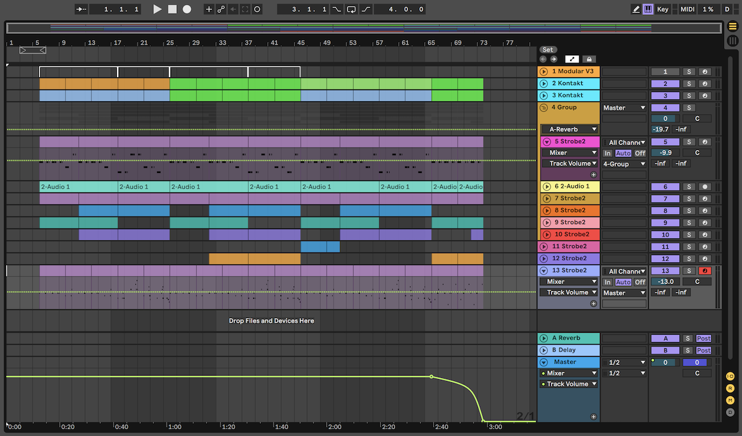This screenshot has width=742, height=436.
Task: Unfold the 1 Modular V3 track
Action: click(x=544, y=72)
